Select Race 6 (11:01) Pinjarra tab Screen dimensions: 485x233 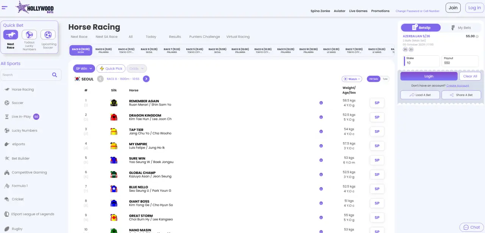103,50
